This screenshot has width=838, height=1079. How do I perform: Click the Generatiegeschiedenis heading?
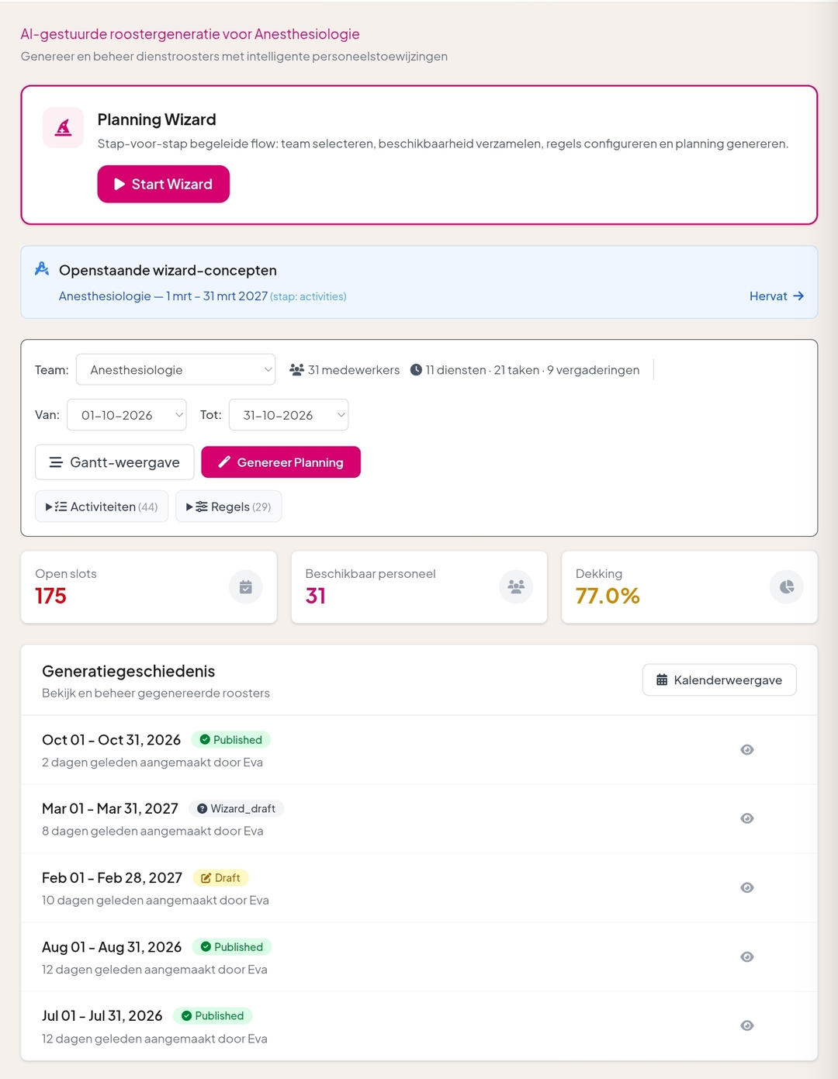click(x=129, y=671)
